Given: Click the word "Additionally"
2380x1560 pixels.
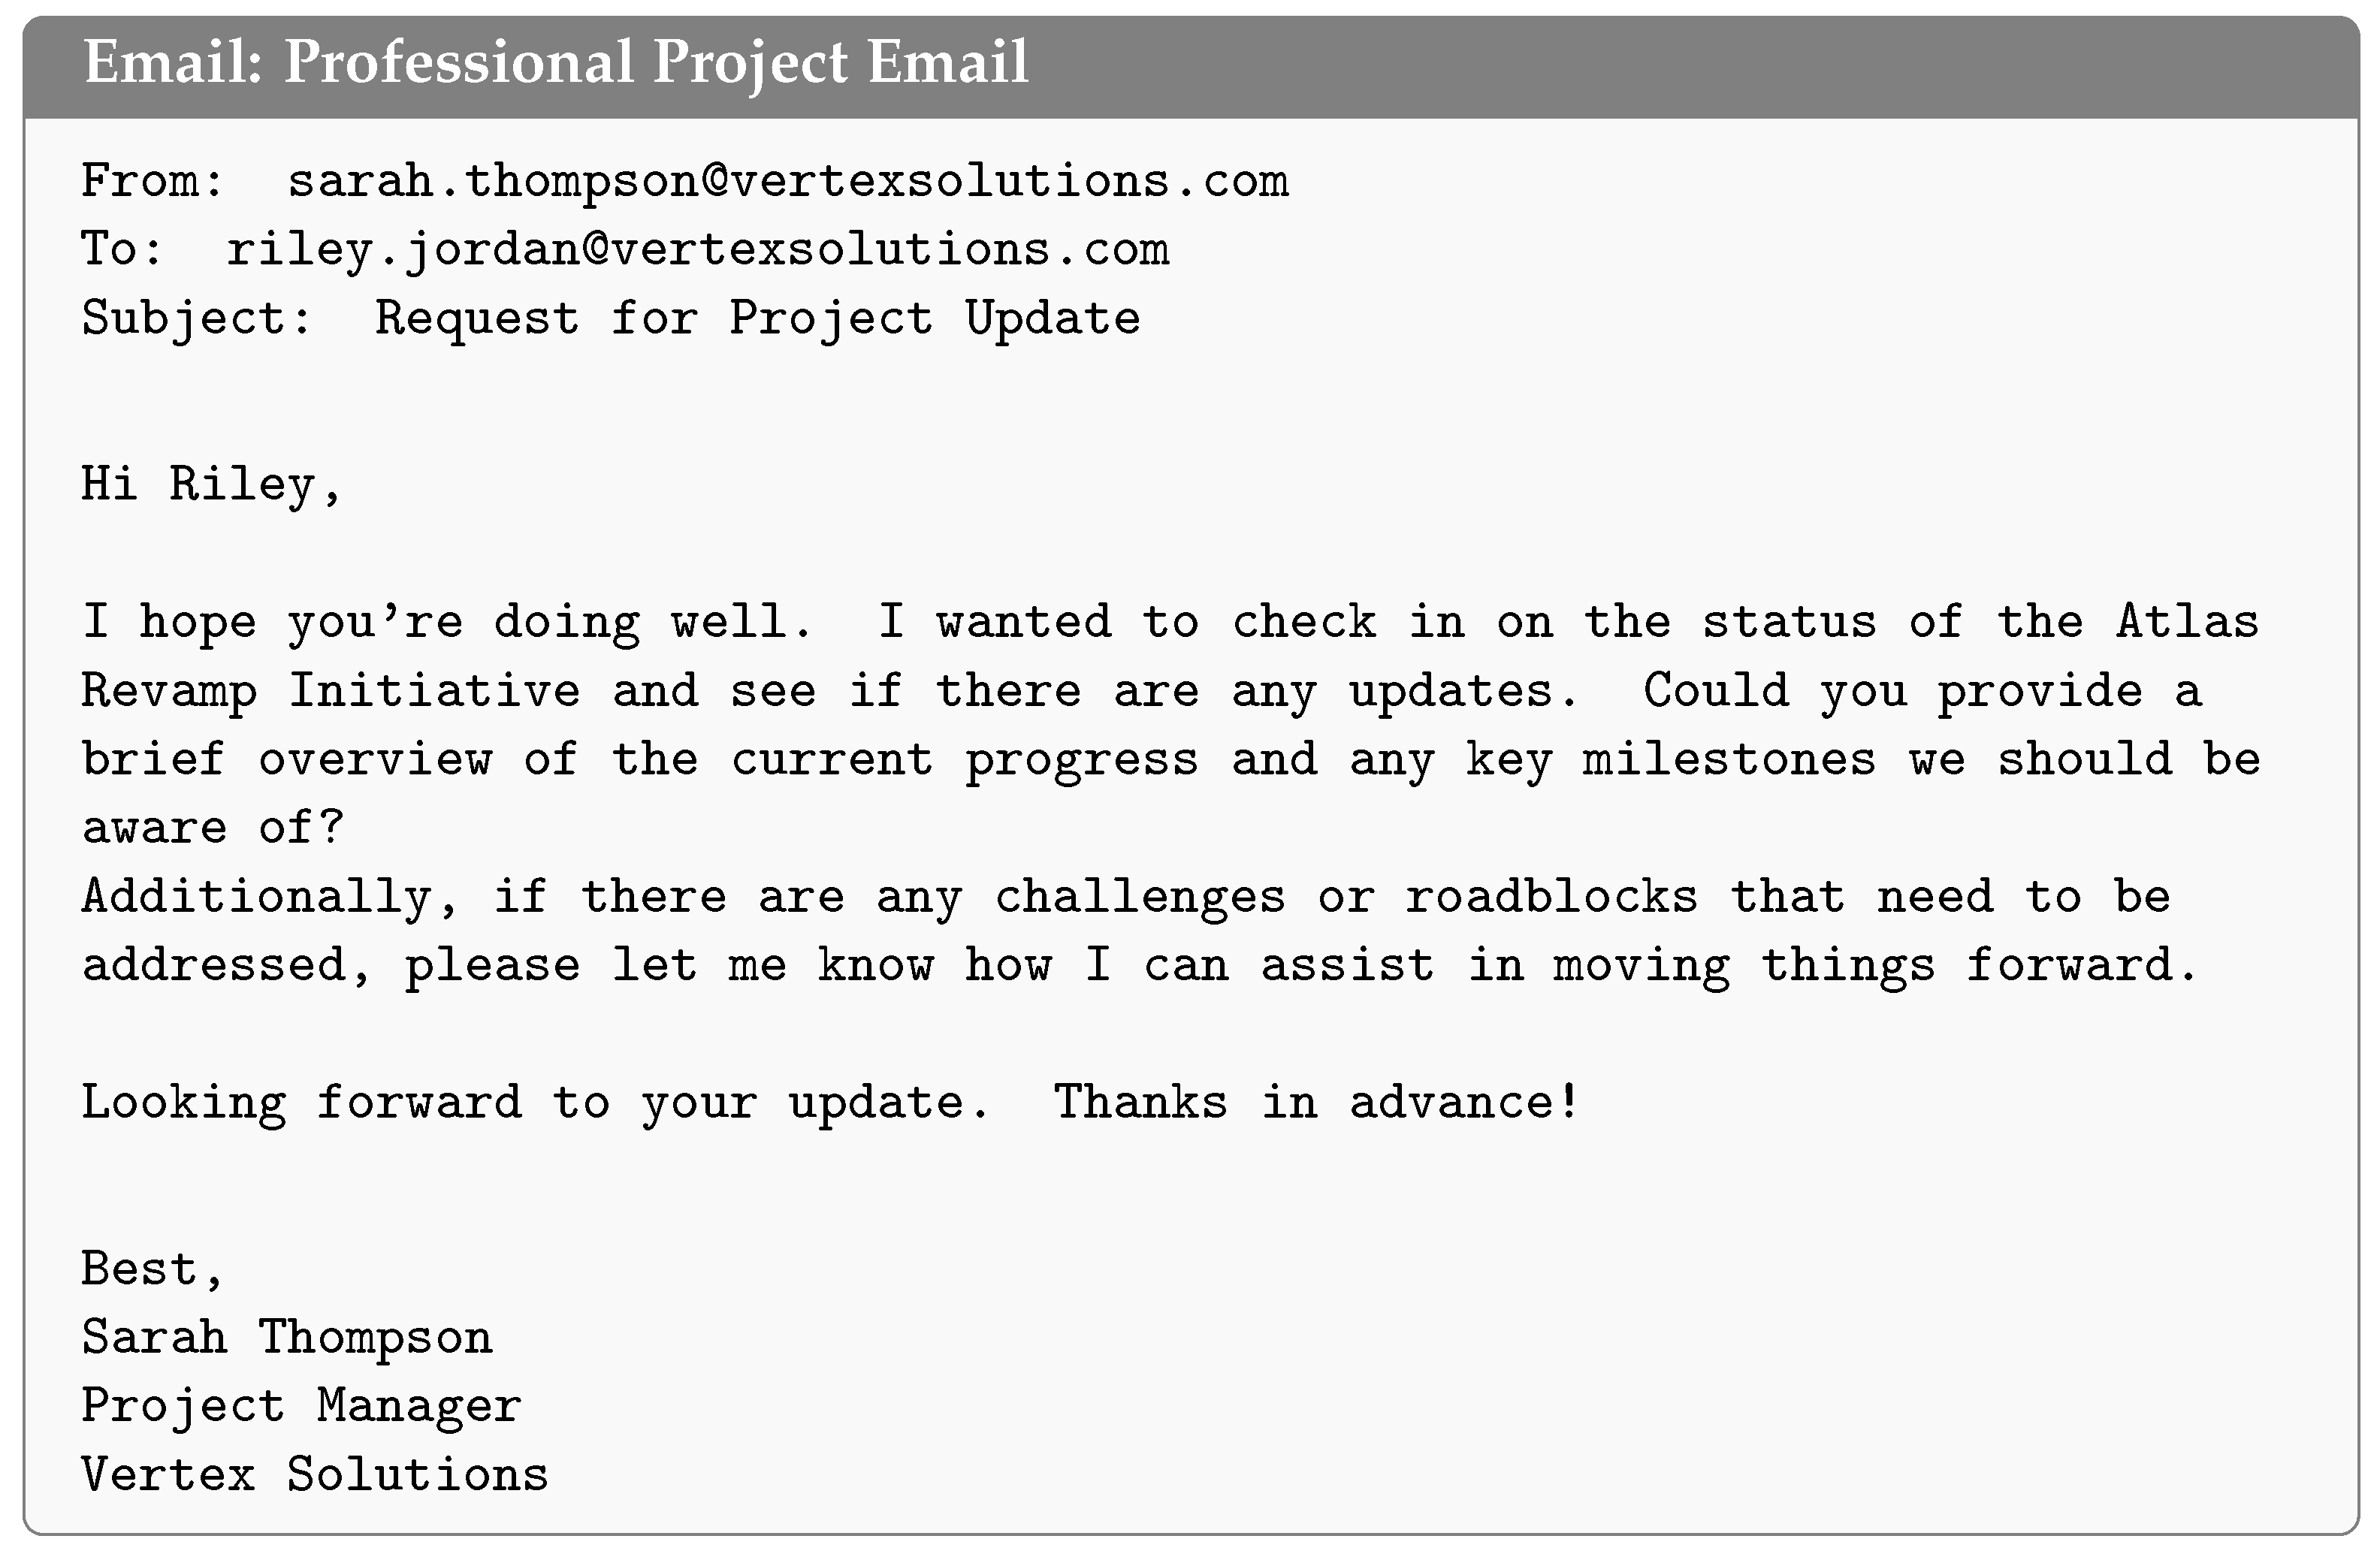Looking at the screenshot, I should point(256,897).
